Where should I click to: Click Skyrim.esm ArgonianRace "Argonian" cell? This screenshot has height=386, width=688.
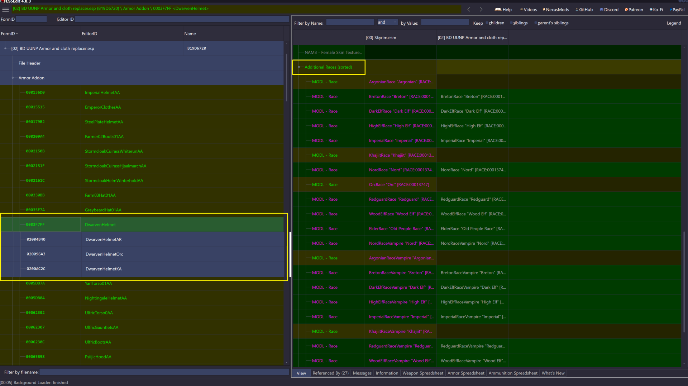click(x=401, y=82)
